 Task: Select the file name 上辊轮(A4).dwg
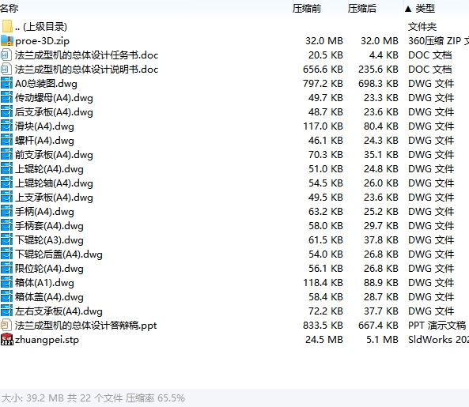coord(49,169)
